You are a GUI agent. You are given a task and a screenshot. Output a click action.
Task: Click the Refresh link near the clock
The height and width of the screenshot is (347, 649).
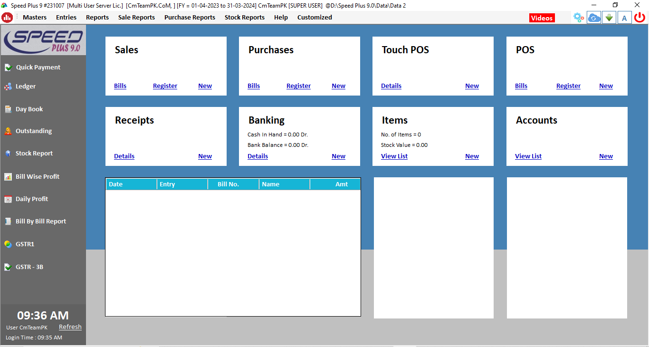(70, 327)
